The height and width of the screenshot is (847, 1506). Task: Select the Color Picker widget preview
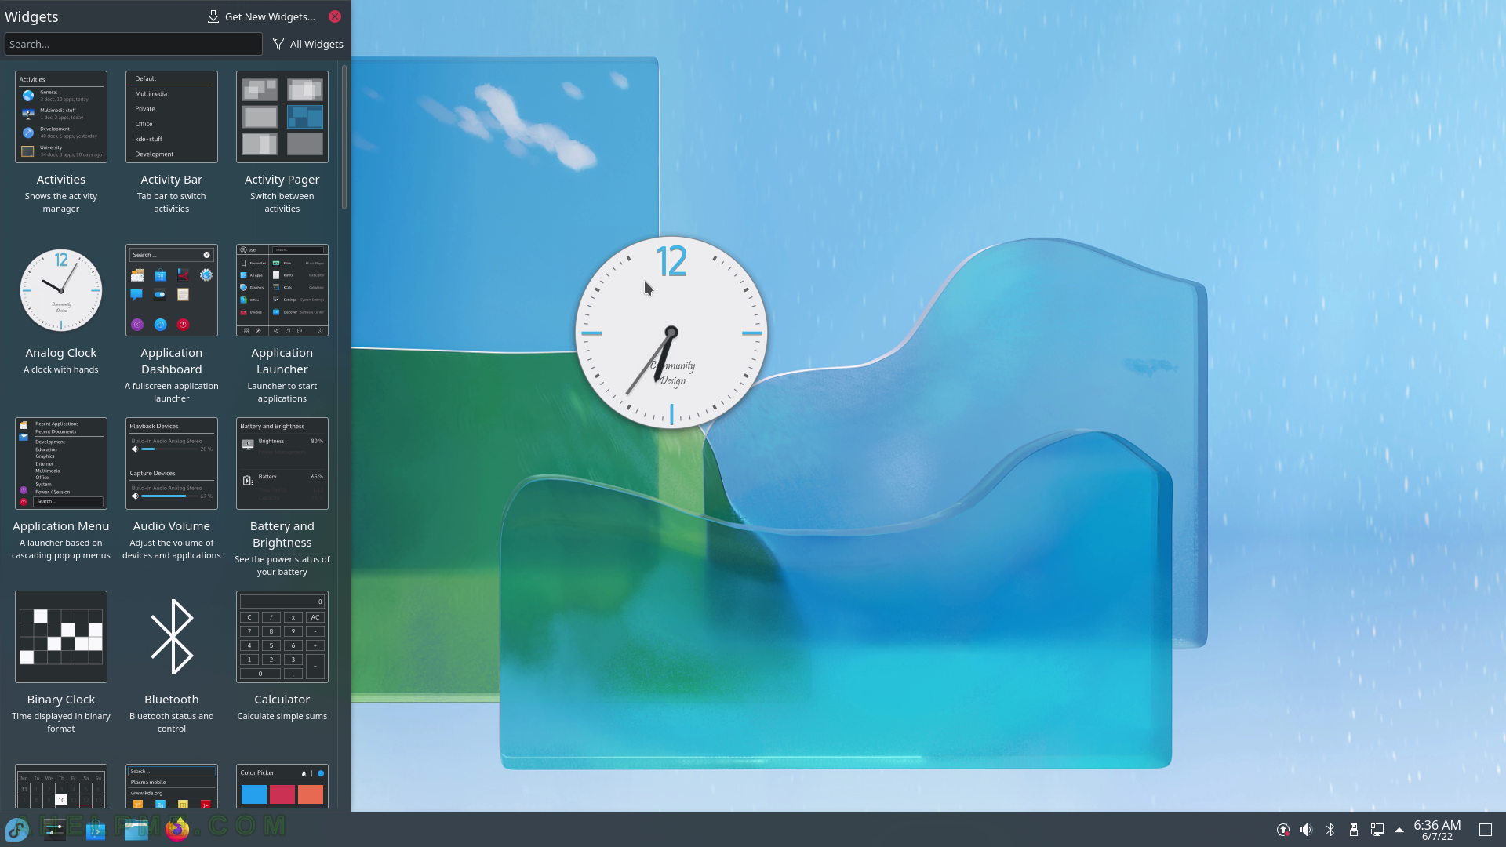click(282, 787)
